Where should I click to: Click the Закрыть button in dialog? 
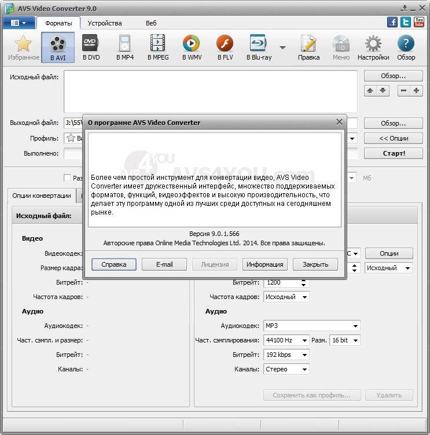(315, 264)
